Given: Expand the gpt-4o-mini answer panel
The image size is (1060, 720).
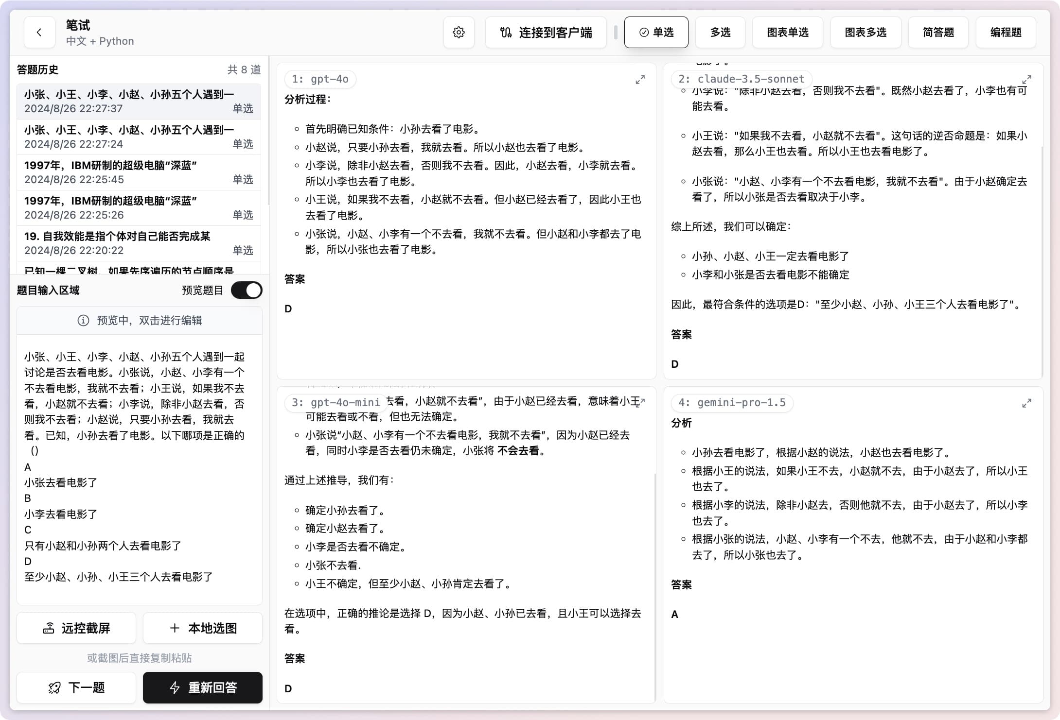Looking at the screenshot, I should (640, 403).
